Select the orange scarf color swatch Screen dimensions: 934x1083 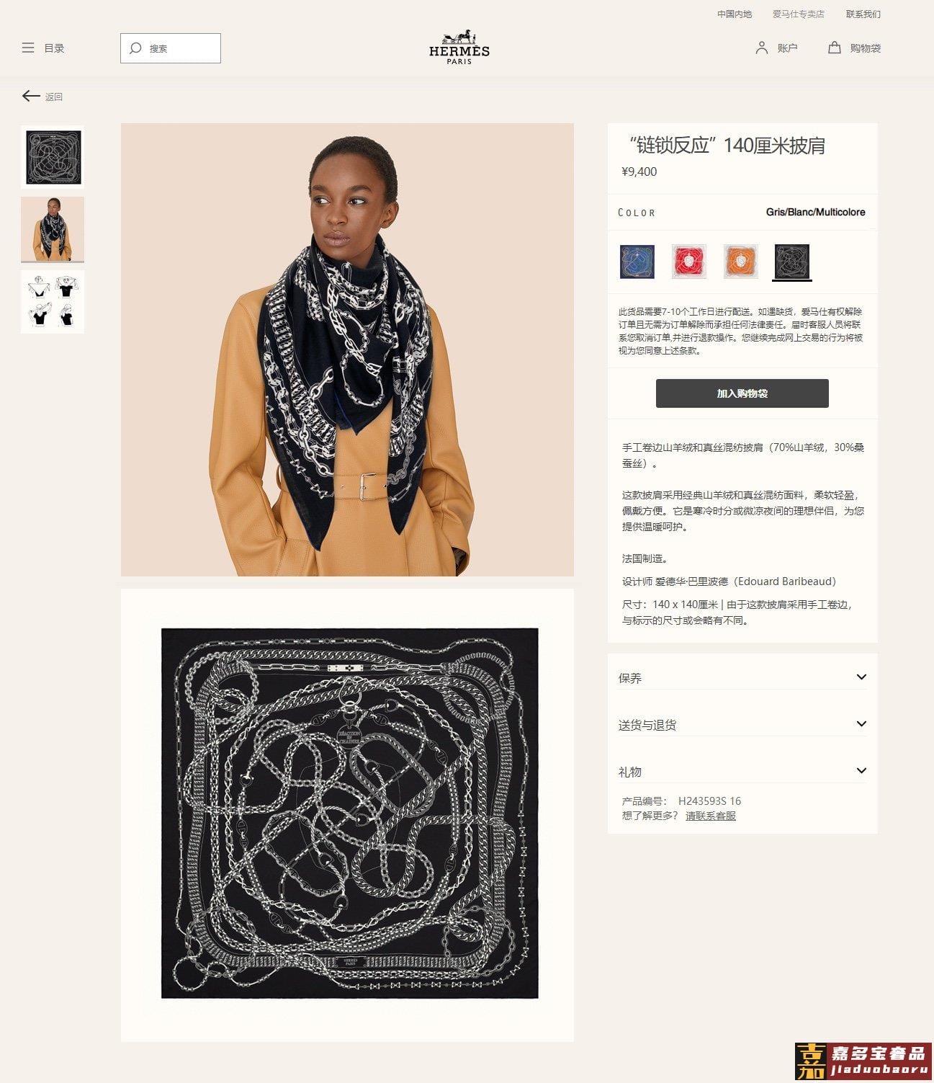coord(740,261)
